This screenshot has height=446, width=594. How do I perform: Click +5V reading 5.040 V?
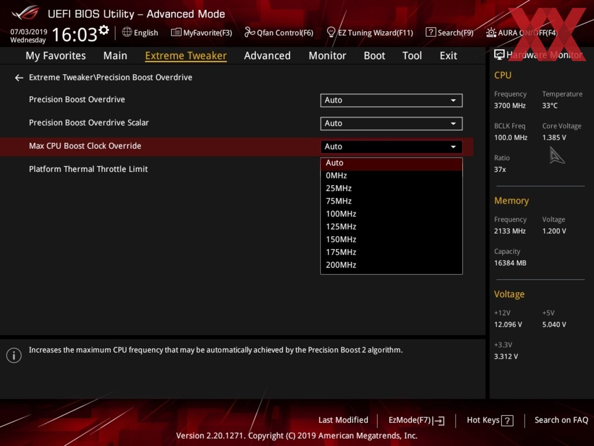554,325
